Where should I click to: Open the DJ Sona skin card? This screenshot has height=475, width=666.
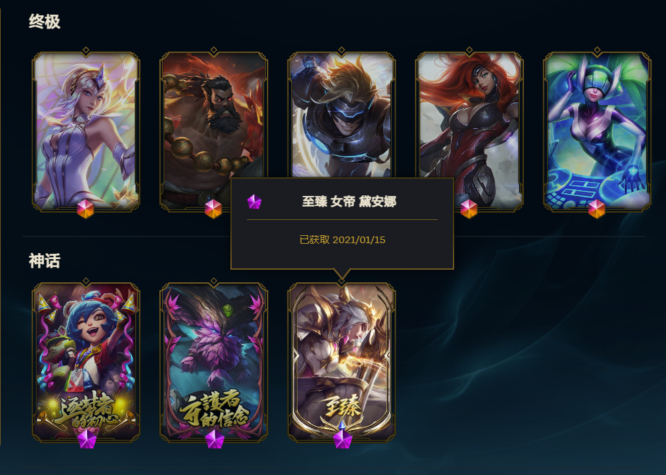[x=597, y=132]
